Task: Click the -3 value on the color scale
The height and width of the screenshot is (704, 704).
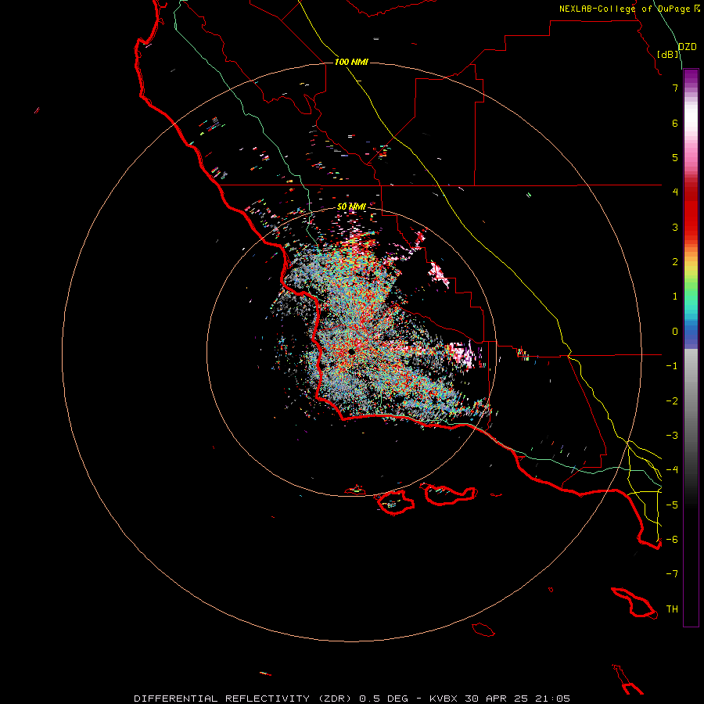Action: coord(672,436)
